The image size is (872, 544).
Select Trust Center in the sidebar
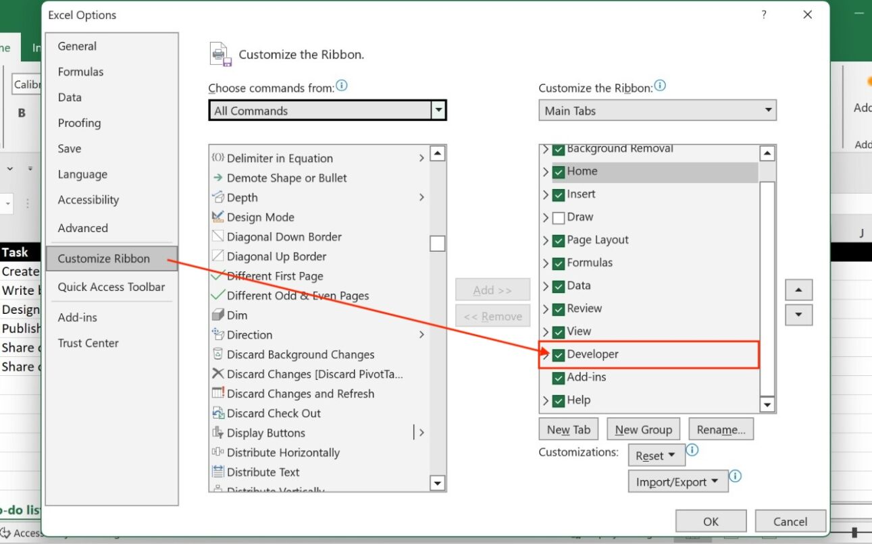click(88, 343)
